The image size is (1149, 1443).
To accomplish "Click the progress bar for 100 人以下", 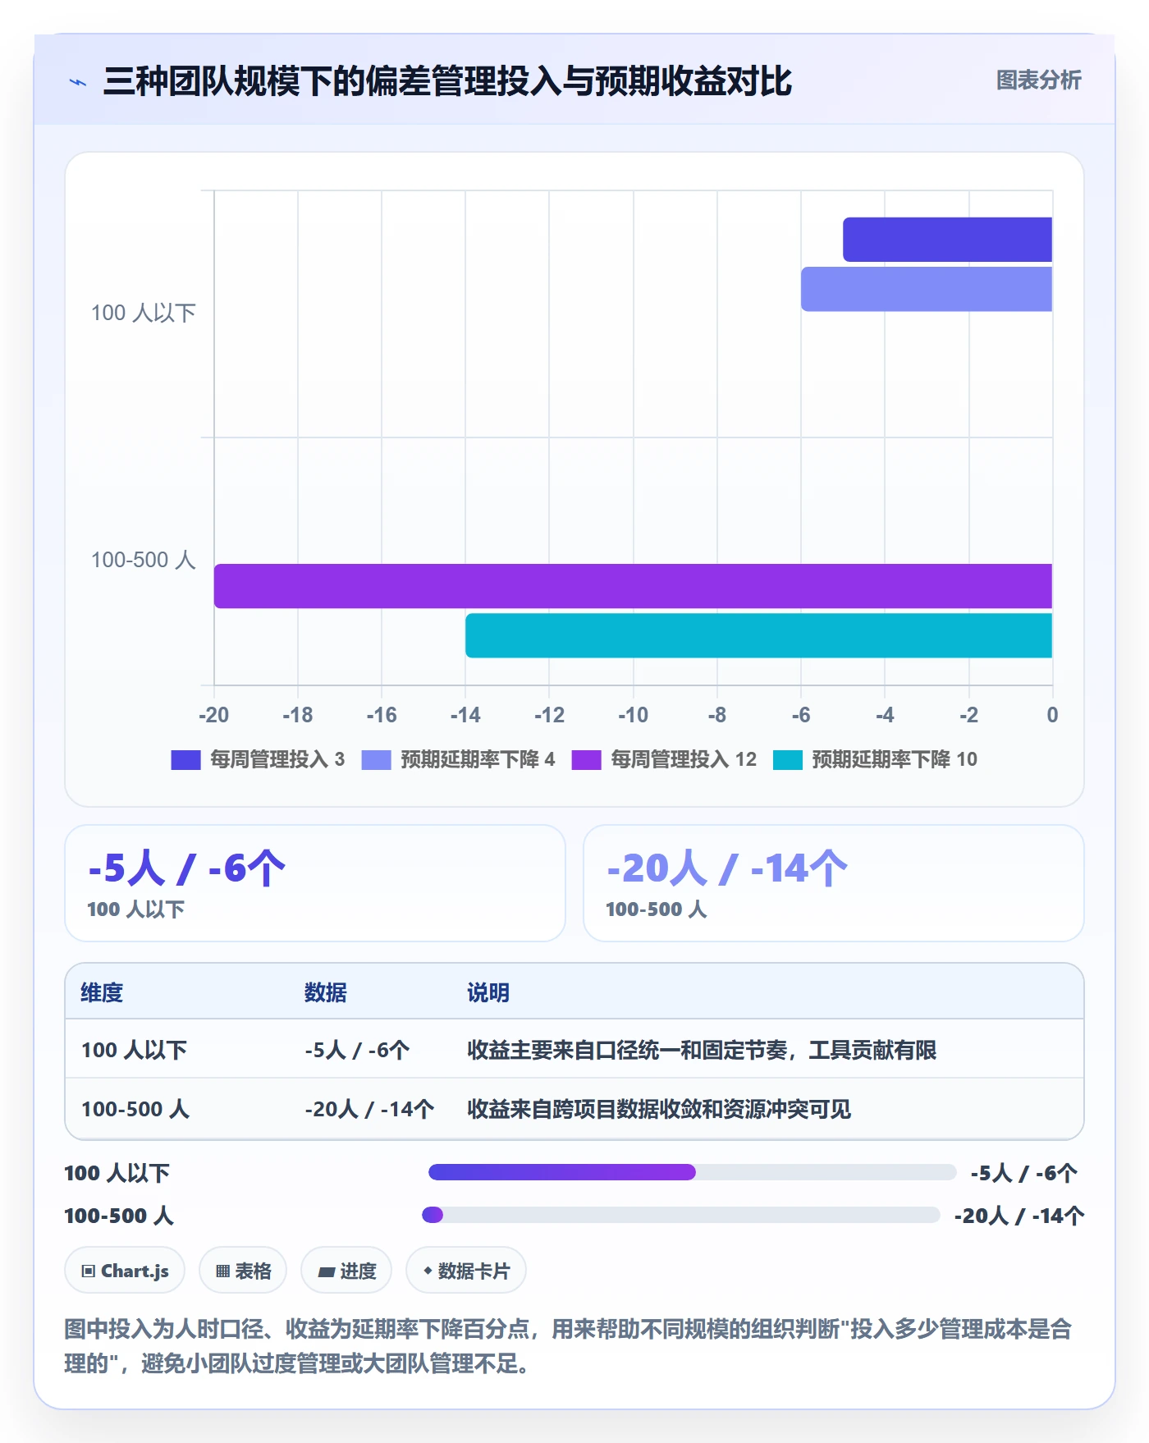I will point(693,1172).
